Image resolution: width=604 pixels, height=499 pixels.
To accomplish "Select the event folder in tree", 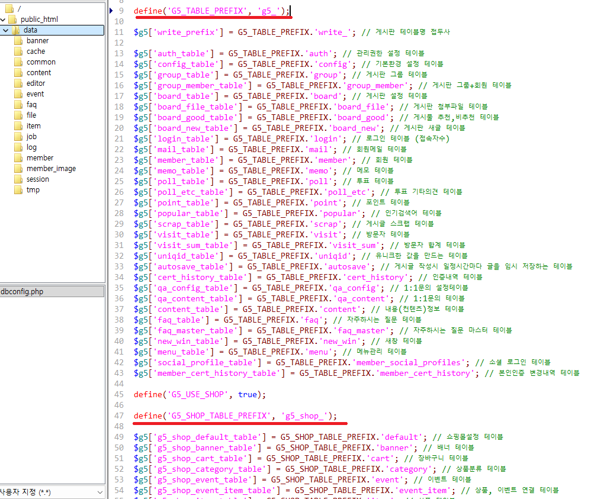I will tap(36, 94).
